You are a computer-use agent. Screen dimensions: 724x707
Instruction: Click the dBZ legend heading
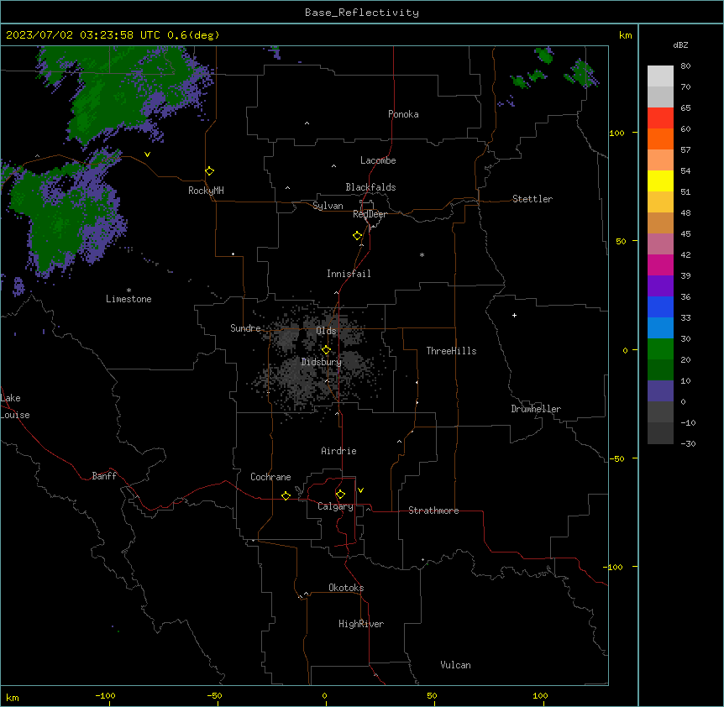point(680,45)
